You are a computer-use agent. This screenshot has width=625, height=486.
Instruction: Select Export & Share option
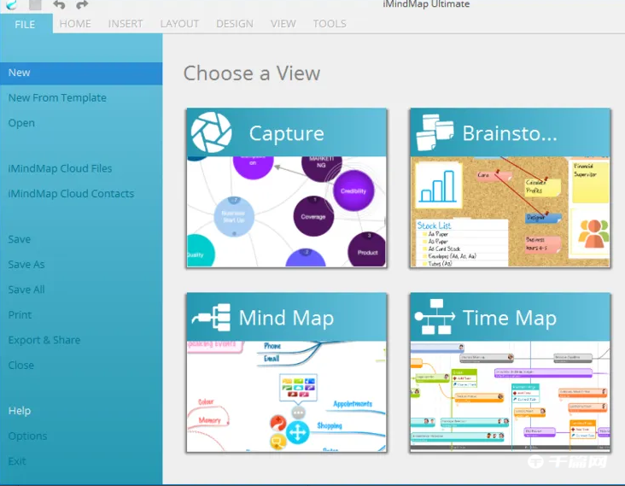[44, 340]
